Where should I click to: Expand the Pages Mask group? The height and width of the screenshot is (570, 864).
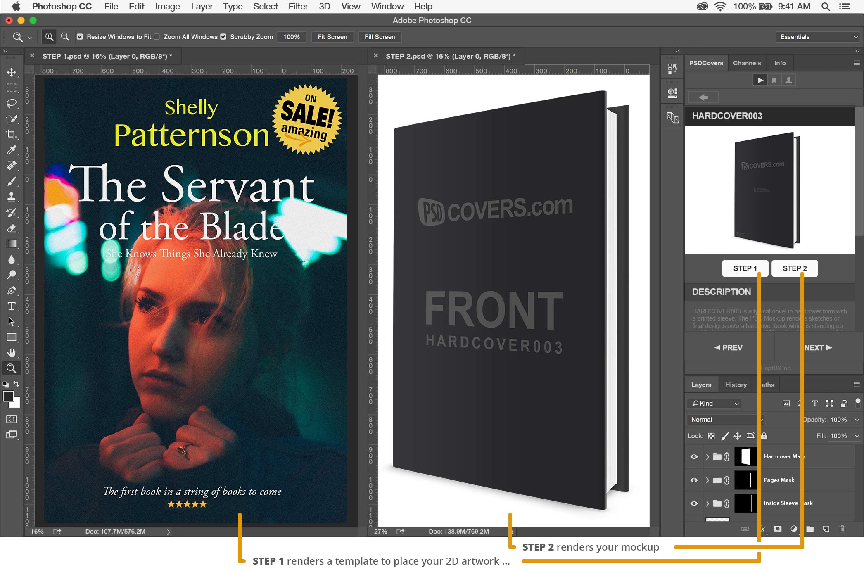707,480
